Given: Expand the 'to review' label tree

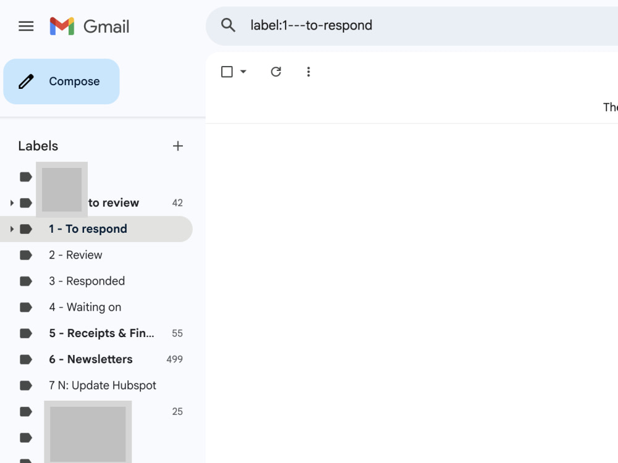Looking at the screenshot, I should [x=12, y=202].
